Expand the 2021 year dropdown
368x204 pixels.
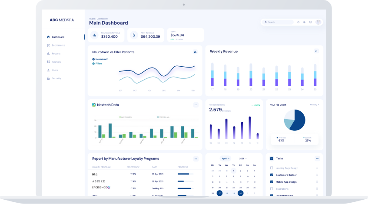(x=242, y=159)
